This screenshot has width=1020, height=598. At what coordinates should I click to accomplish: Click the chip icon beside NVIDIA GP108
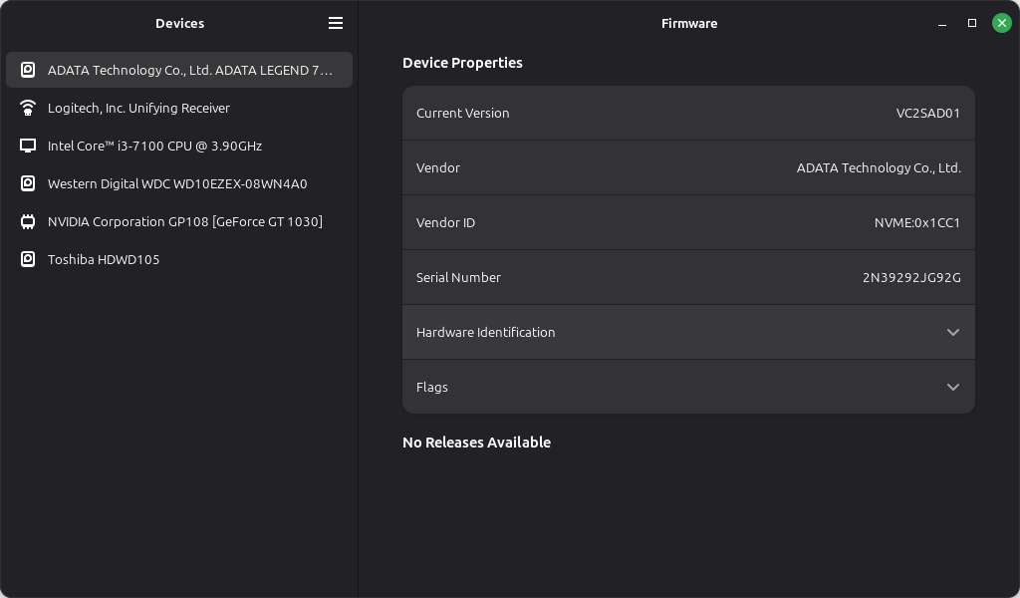[28, 221]
